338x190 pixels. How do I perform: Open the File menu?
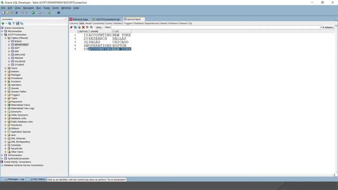click(3, 8)
